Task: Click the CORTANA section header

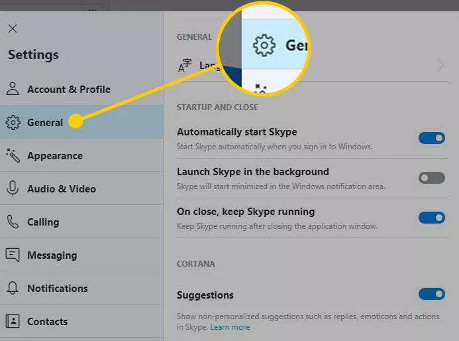Action: pyautogui.click(x=196, y=264)
